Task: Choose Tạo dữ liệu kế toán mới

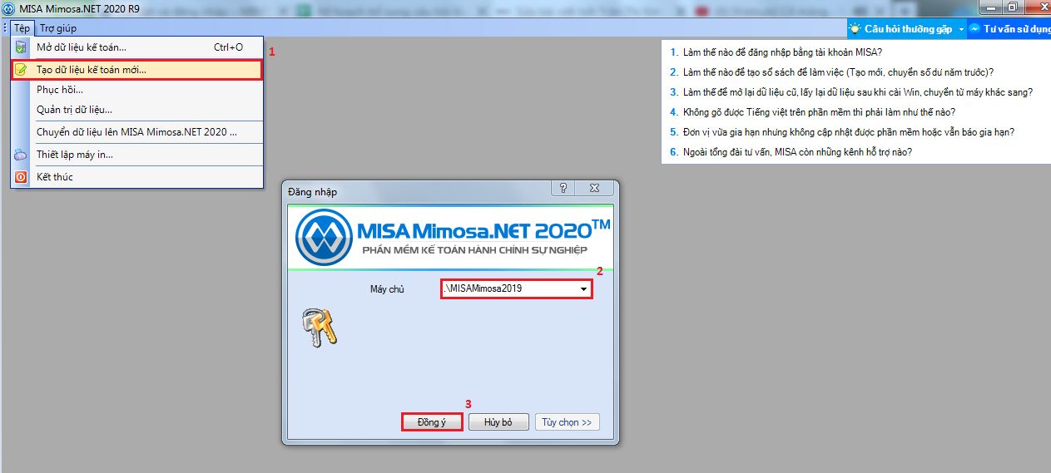Action: pos(137,70)
